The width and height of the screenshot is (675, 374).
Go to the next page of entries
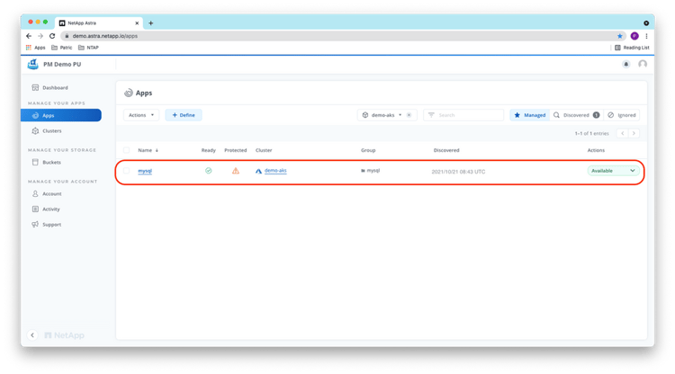634,133
